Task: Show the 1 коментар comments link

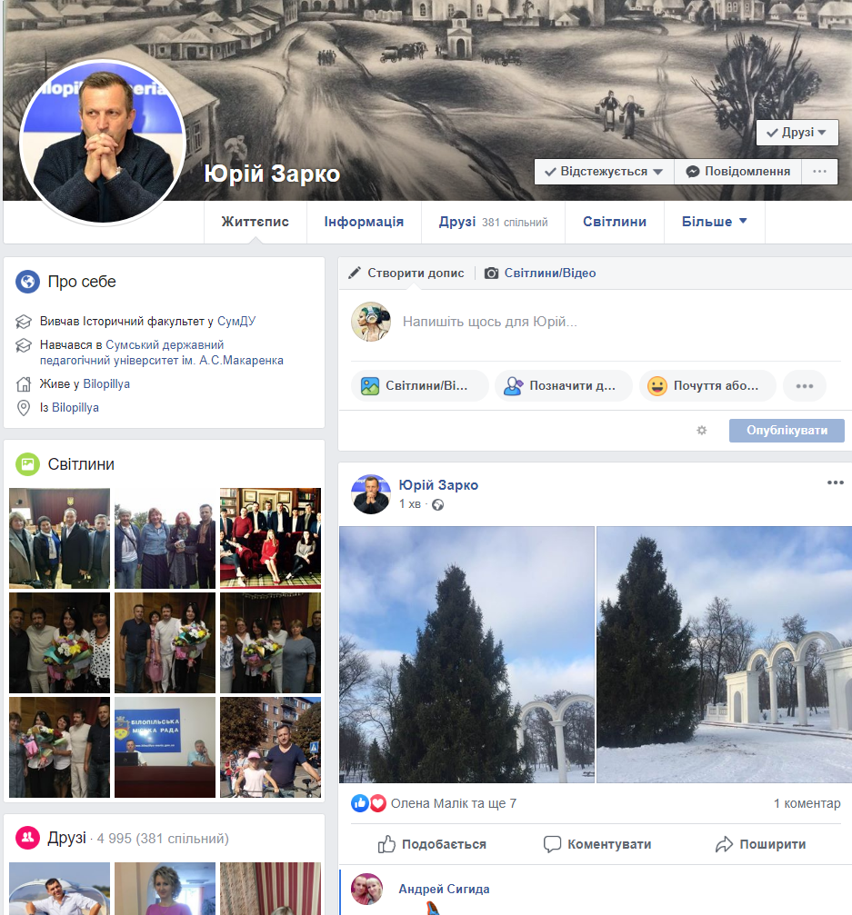Action: tap(807, 803)
